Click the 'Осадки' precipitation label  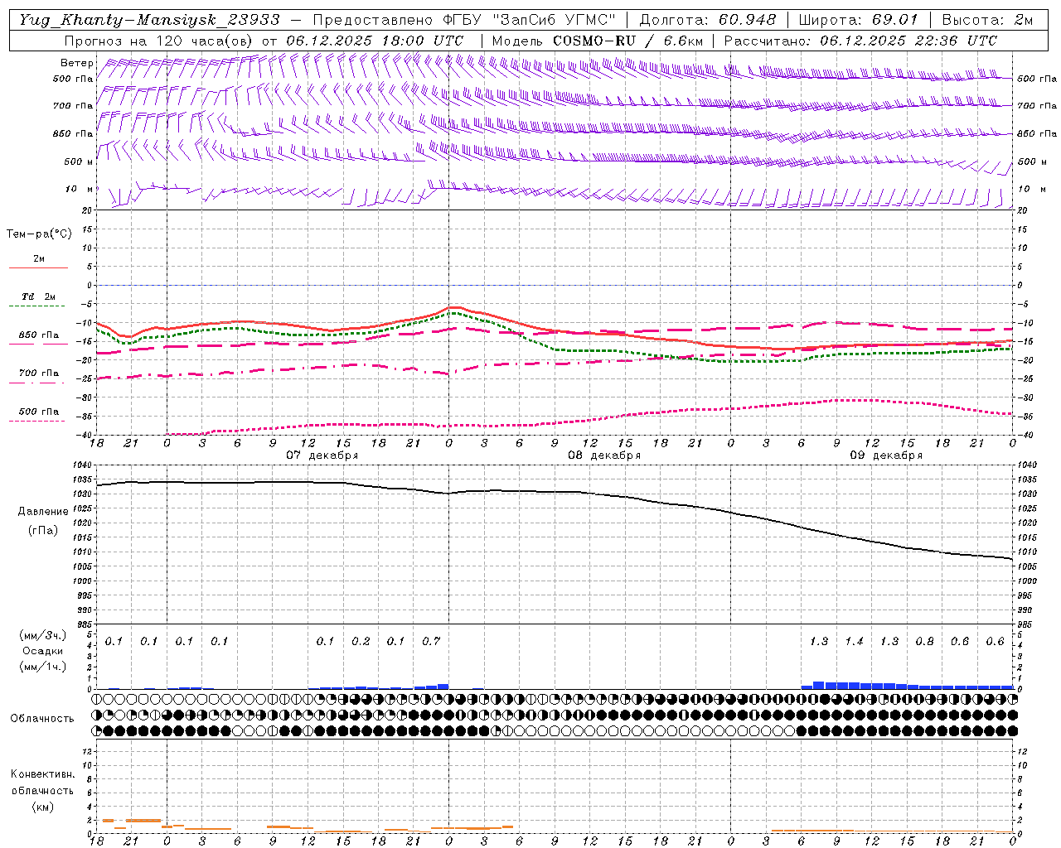tap(43, 651)
